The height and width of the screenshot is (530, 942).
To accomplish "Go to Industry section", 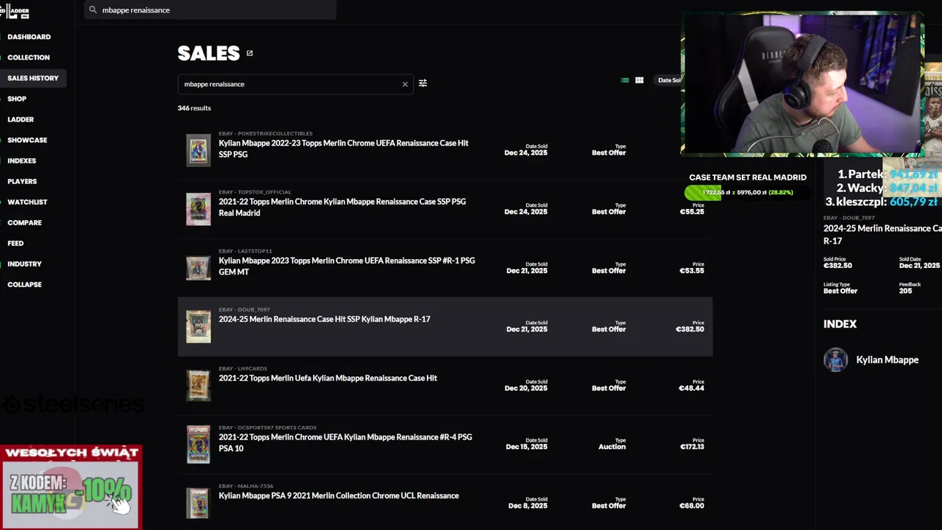I will 24,264.
